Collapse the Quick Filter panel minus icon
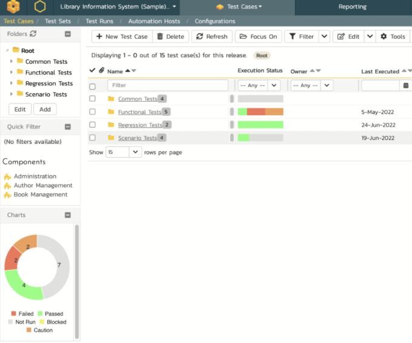Viewport: 412px width, 343px height. pos(68,127)
